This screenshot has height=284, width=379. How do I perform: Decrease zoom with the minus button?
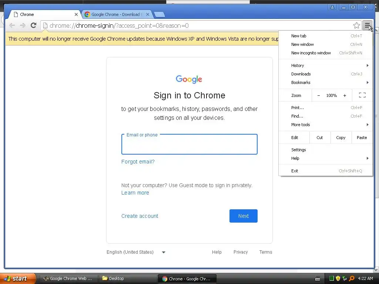coord(319,95)
